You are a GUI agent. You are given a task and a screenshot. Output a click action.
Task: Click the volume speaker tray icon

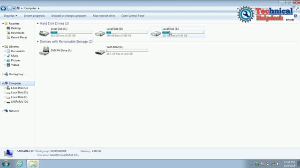277,164
